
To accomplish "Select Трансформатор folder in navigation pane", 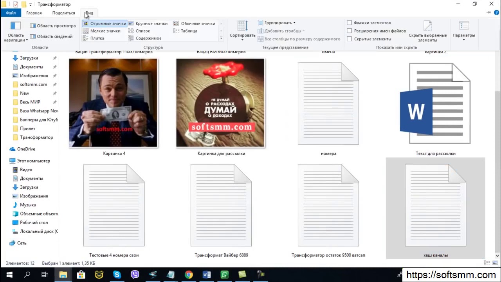I will (x=36, y=137).
